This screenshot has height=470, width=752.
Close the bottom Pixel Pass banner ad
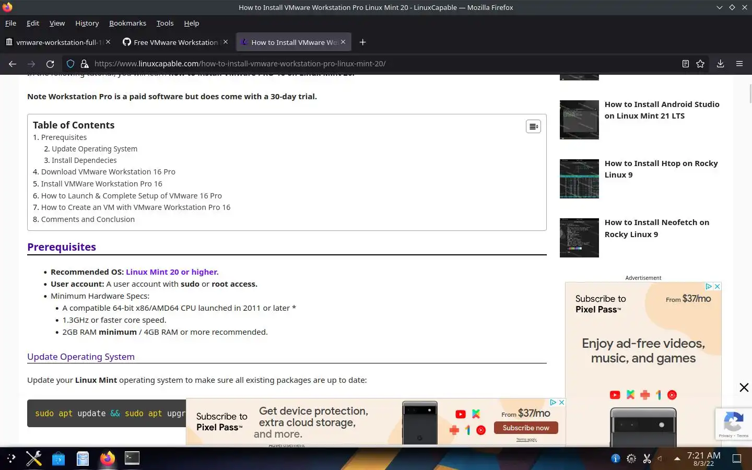561,402
